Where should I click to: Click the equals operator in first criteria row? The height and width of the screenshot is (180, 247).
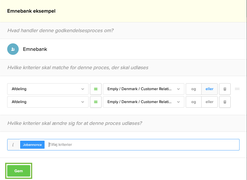(x=96, y=89)
